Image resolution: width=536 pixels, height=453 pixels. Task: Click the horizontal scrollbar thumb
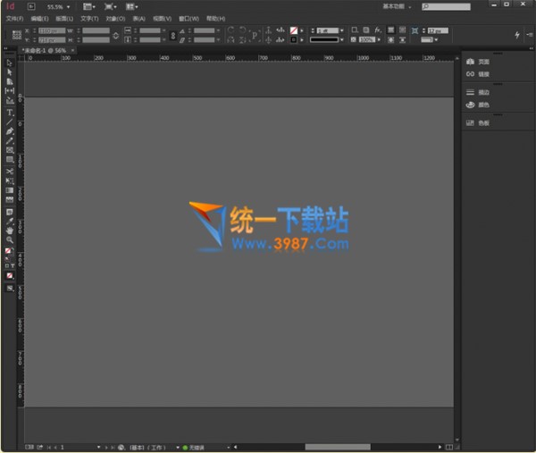point(338,447)
